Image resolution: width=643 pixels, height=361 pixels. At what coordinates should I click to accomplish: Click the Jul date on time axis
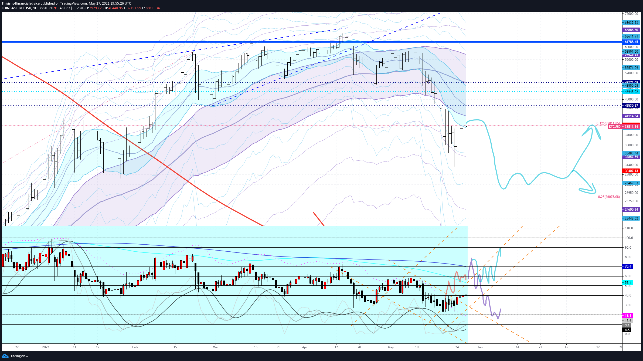point(566,347)
